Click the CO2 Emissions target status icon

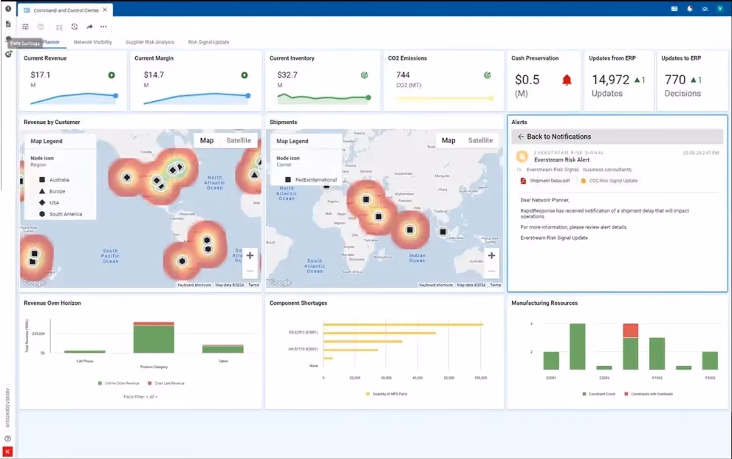point(488,75)
